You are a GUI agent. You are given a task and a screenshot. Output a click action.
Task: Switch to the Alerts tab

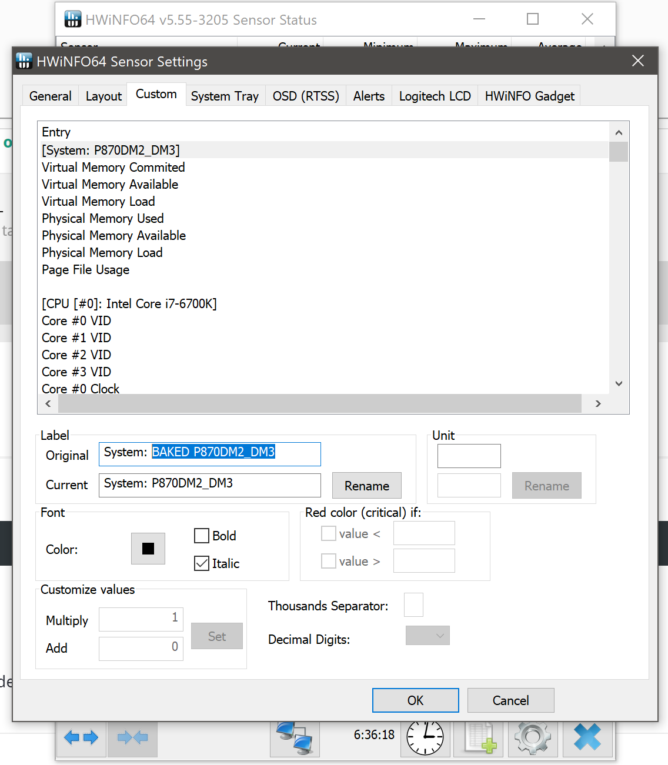pyautogui.click(x=369, y=96)
